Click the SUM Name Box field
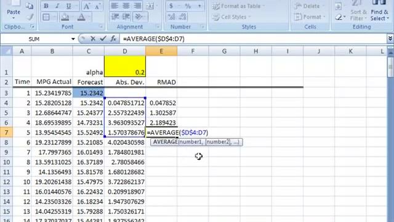The height and width of the screenshot is (222, 394). pos(35,39)
